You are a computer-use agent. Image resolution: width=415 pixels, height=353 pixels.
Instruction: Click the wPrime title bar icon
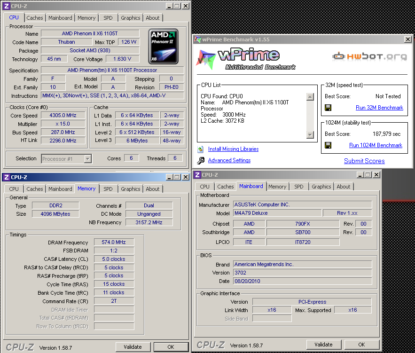197,39
